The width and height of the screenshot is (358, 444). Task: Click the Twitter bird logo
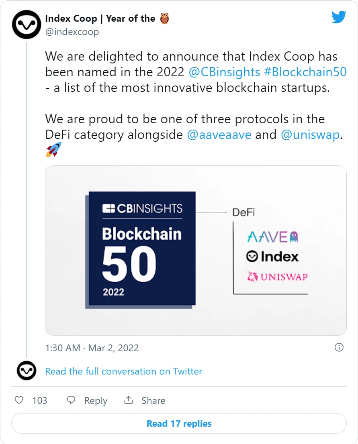click(x=339, y=17)
